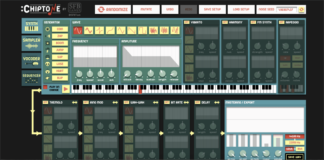Click the amplitude attack knob
This screenshot has width=324, height=160.
point(127,74)
